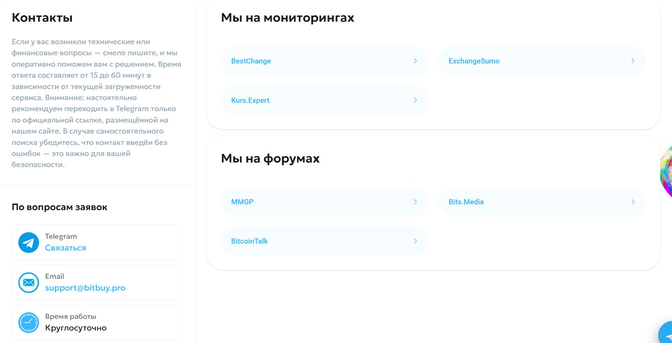Click the chevron arrow in BestChange row
The image size is (672, 343).
pyautogui.click(x=415, y=61)
